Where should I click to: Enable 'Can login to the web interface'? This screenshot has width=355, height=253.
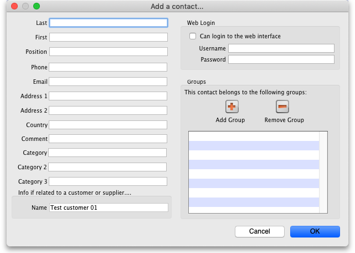193,37
